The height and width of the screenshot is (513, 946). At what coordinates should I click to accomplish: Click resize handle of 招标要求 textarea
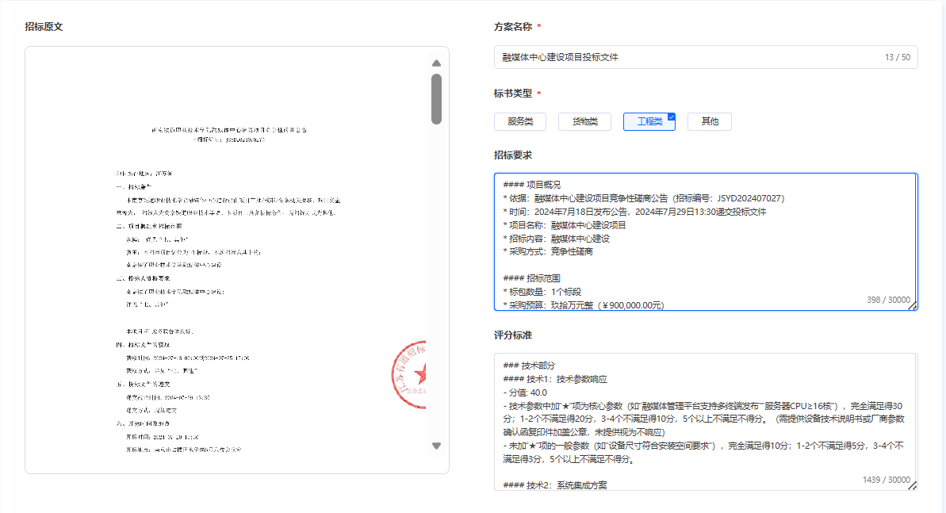[x=912, y=306]
